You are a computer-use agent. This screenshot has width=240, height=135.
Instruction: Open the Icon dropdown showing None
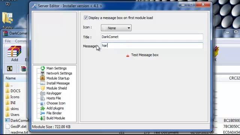pos(116,28)
